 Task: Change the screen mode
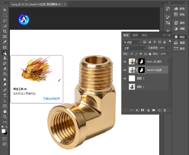coord(5,144)
